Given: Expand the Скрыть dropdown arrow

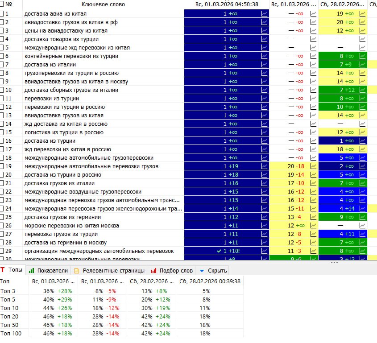Looking at the screenshot, I should (202, 270).
